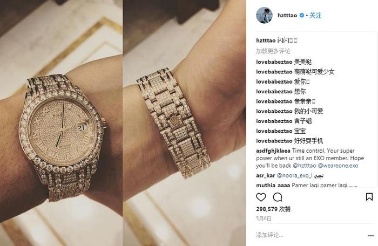Like the post with the heart icon
The width and height of the screenshot is (378, 246).
pyautogui.click(x=261, y=197)
